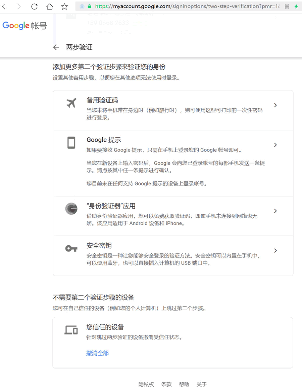Click the phone icon for Google 提示
Viewport: 302px width, 390px height.
coord(71,143)
